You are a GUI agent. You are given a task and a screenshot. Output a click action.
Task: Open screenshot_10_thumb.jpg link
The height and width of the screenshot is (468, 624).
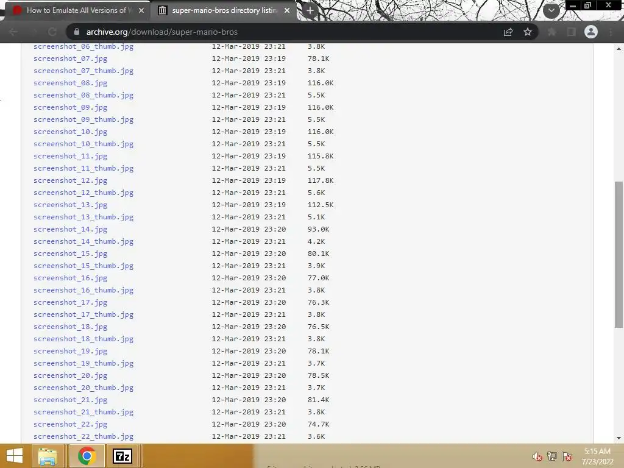coord(83,144)
